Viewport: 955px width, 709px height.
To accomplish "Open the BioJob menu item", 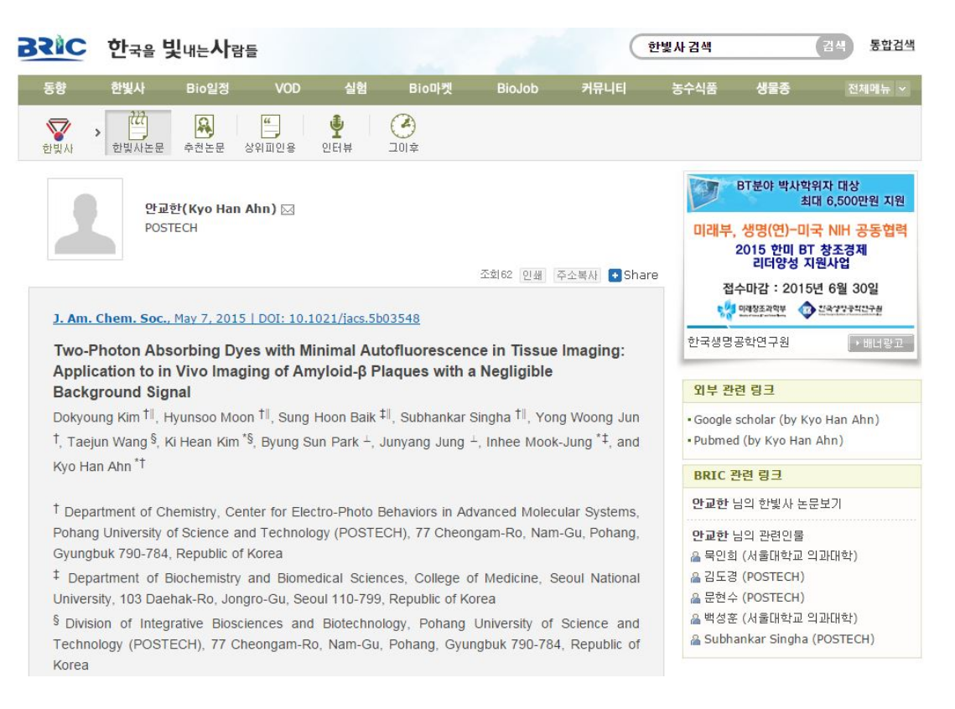I will (x=517, y=89).
